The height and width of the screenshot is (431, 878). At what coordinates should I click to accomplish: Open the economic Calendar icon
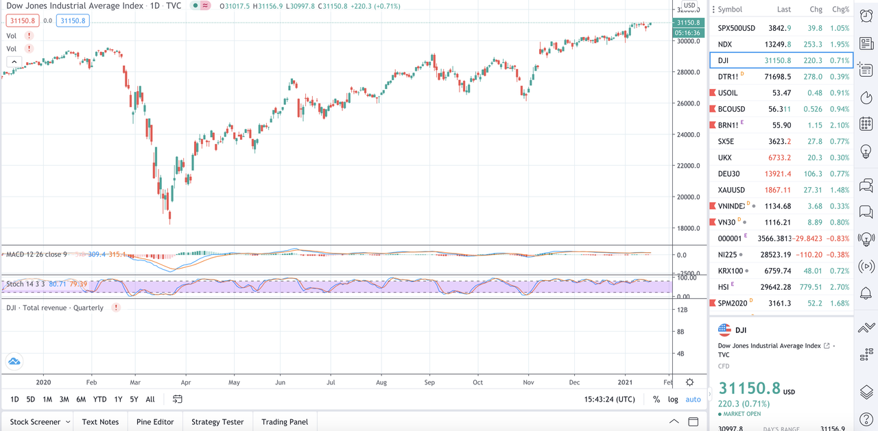tap(866, 125)
